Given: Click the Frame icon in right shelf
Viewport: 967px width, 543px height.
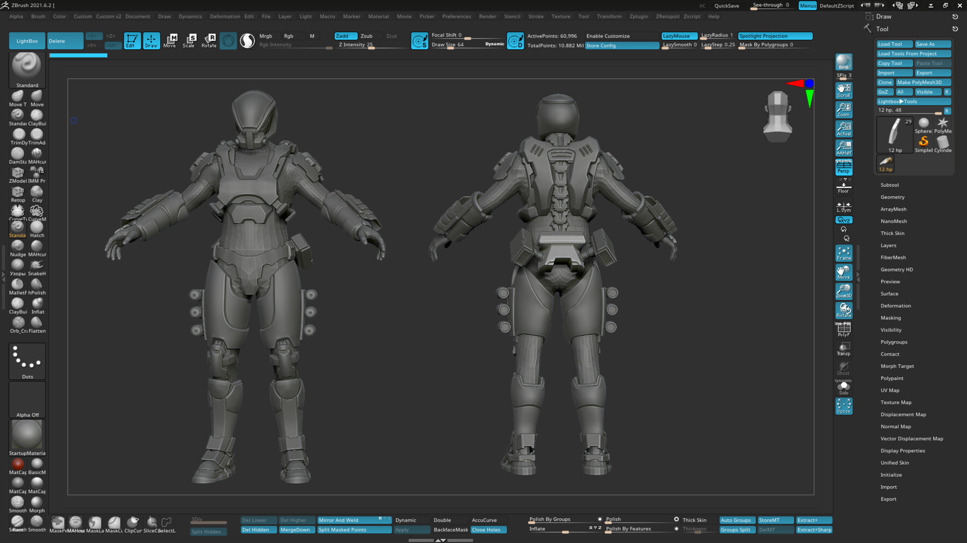Looking at the screenshot, I should click(x=843, y=253).
